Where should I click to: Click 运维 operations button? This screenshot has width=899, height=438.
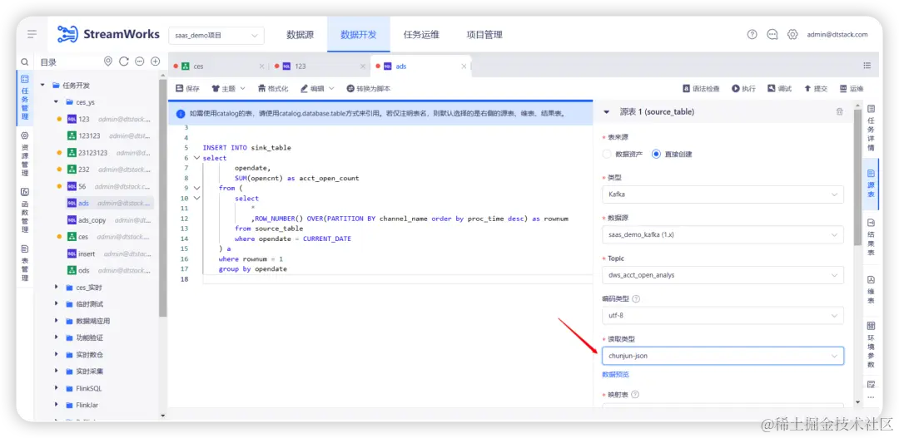[852, 89]
